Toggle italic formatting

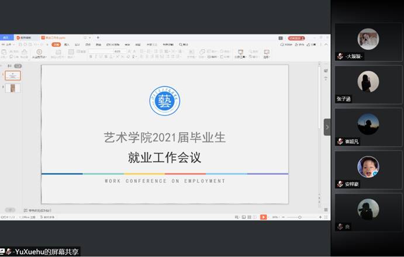tap(95, 57)
